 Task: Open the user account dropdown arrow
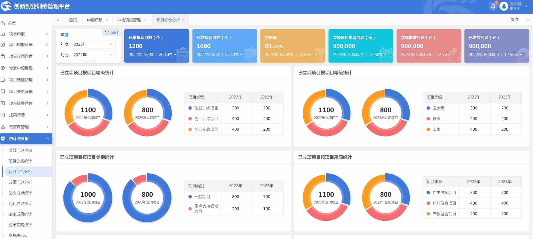click(x=526, y=6)
